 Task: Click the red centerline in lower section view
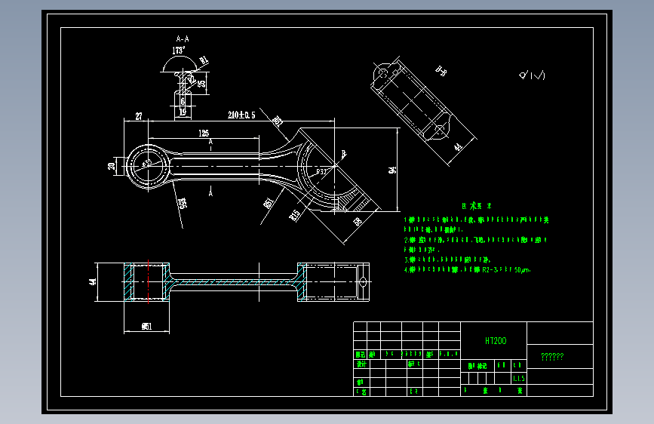coord(149,281)
